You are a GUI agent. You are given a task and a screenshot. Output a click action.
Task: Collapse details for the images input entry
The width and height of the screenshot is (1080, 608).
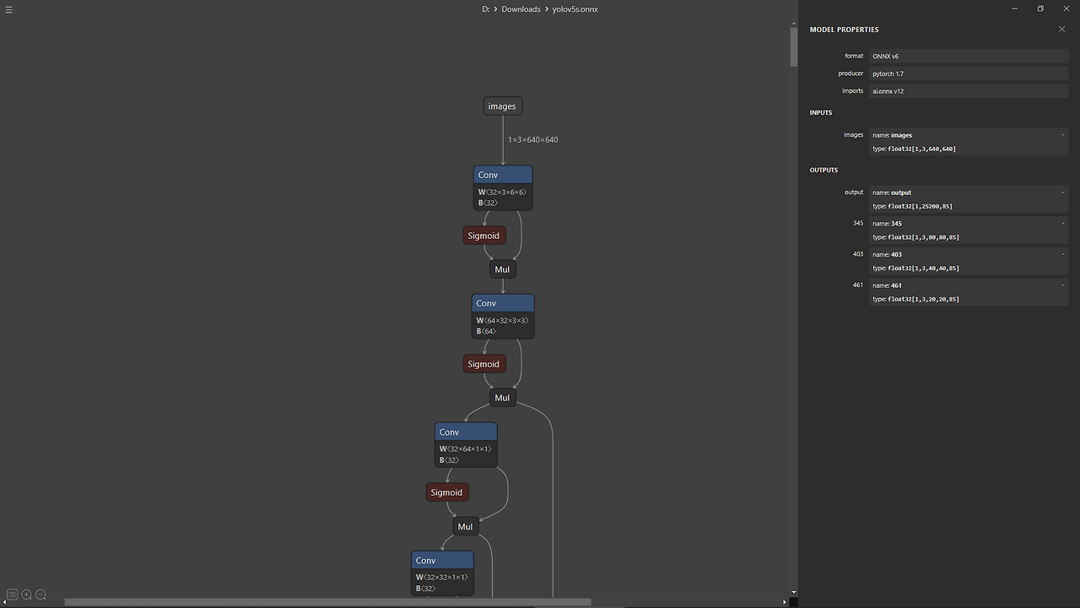click(1062, 134)
